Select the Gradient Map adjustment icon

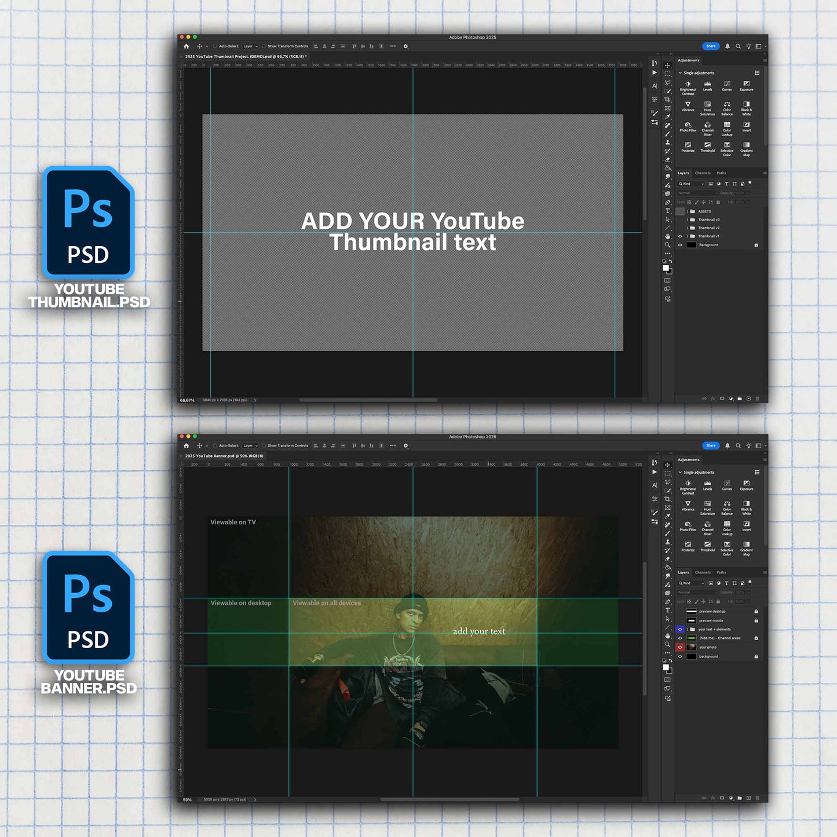point(746,146)
